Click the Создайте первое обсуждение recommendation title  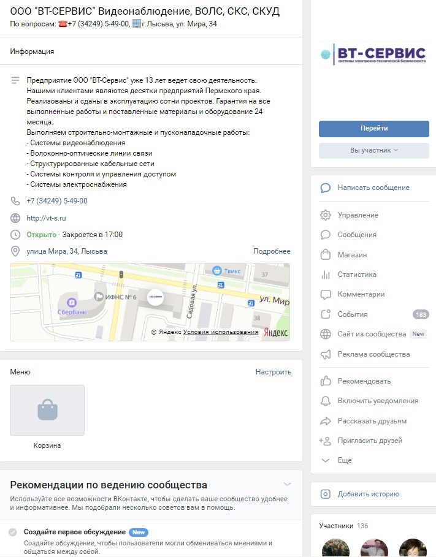(x=75, y=532)
